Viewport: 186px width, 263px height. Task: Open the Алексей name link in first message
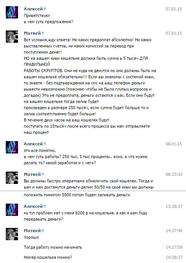[x=33, y=9]
